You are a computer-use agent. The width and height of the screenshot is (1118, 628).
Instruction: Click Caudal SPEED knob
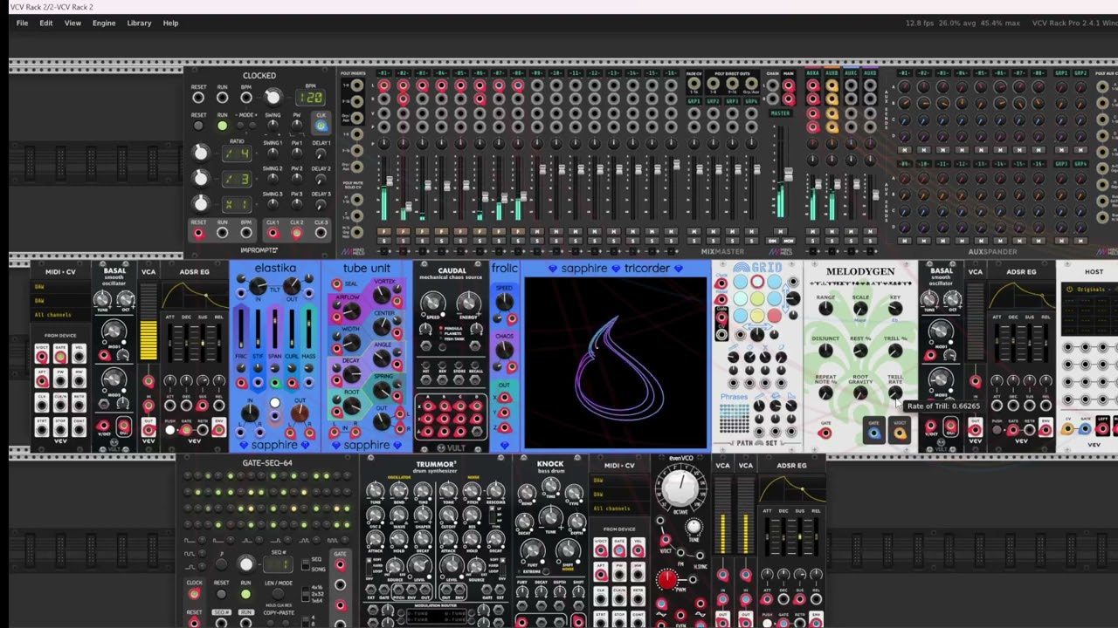click(432, 304)
